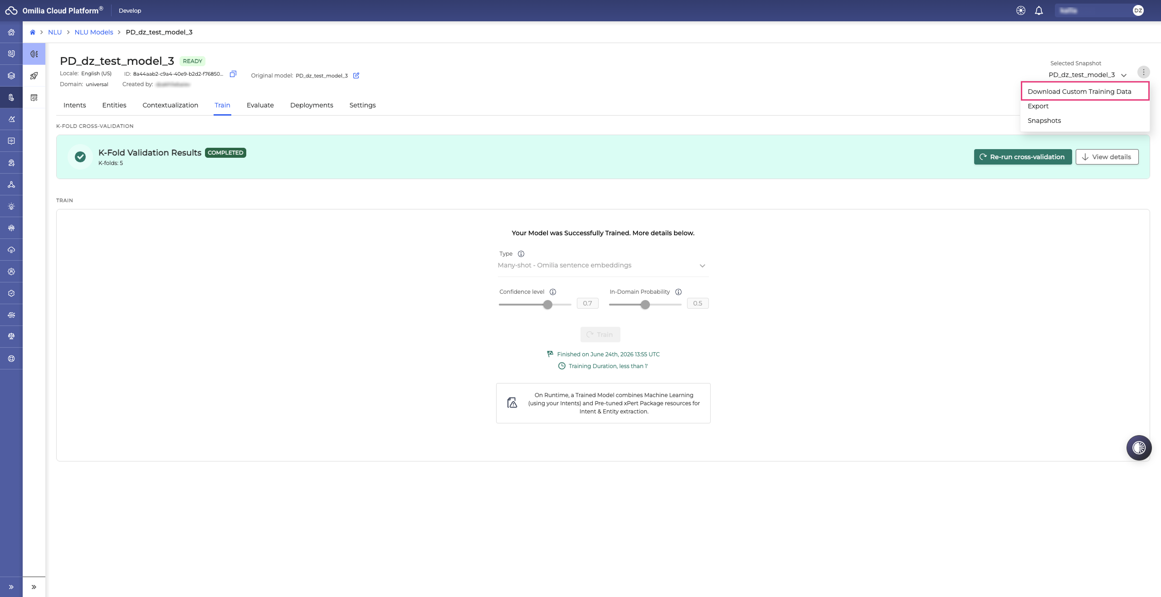This screenshot has width=1161, height=597.
Task: Expand the secondary sidebar
Action: pos(34,587)
